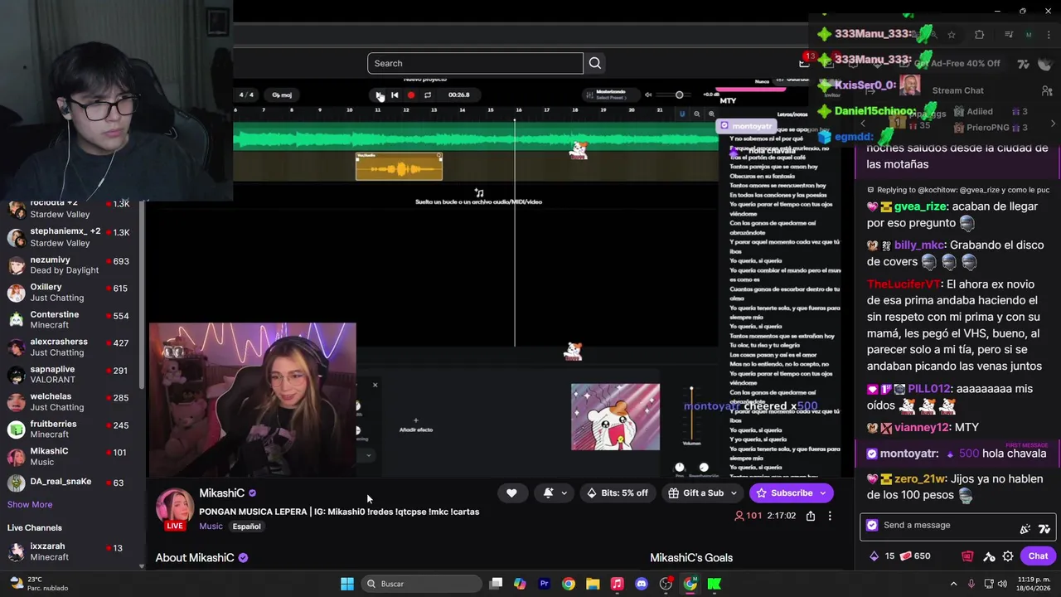Launch Copilot from the taskbar
The height and width of the screenshot is (597, 1061).
(520, 584)
